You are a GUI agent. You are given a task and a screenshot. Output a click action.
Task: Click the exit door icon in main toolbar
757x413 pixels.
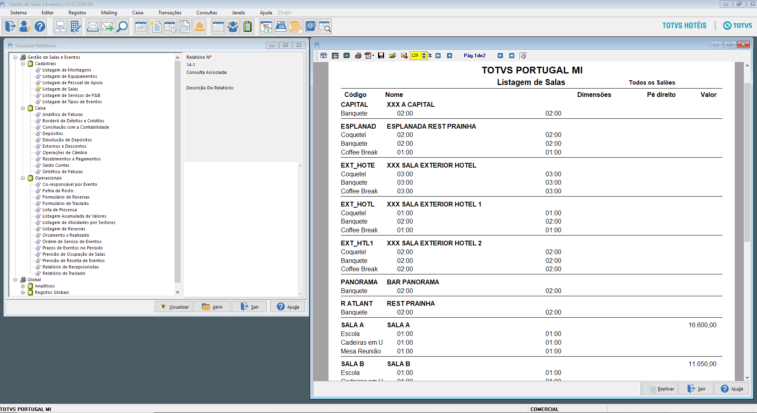(11, 27)
